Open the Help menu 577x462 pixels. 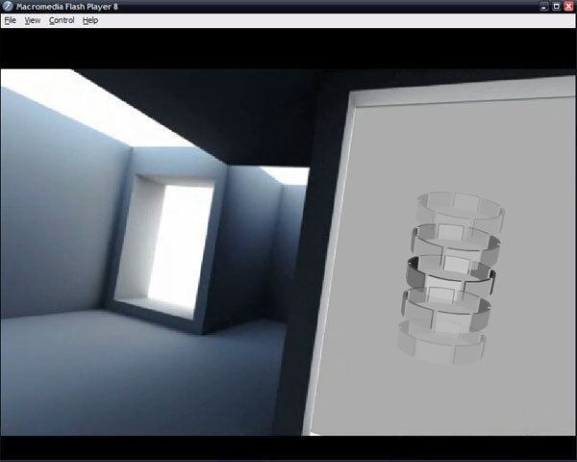click(90, 20)
